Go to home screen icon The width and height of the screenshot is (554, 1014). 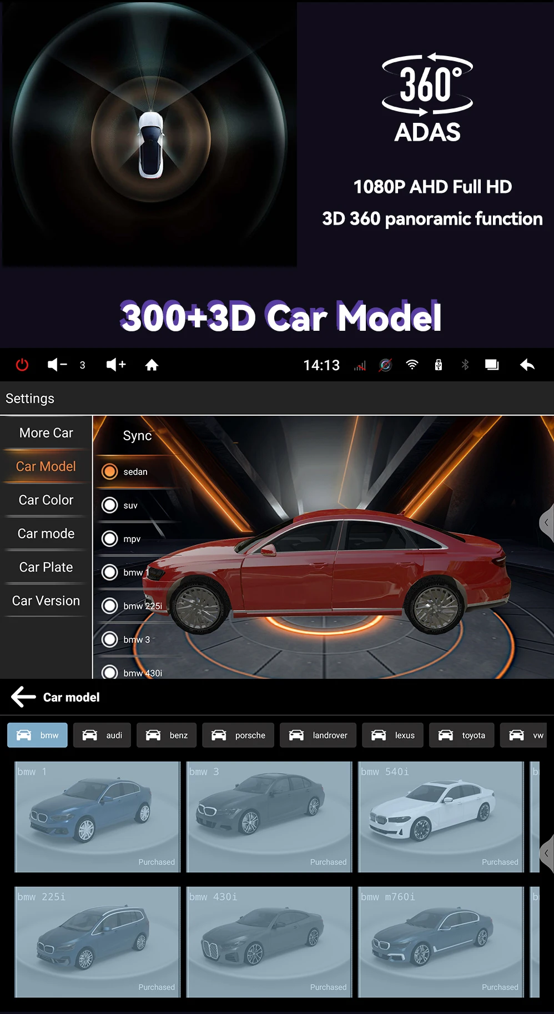[x=152, y=365]
